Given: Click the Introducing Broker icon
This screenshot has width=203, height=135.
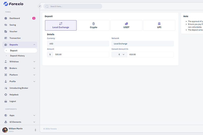Looking at the screenshot, I should pos(6,88).
